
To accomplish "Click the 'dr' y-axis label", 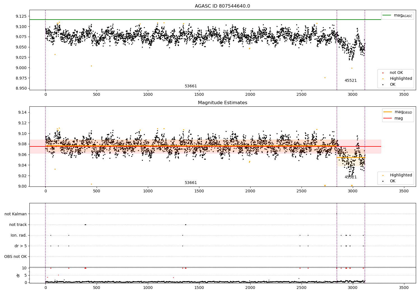I will tap(18, 275).
